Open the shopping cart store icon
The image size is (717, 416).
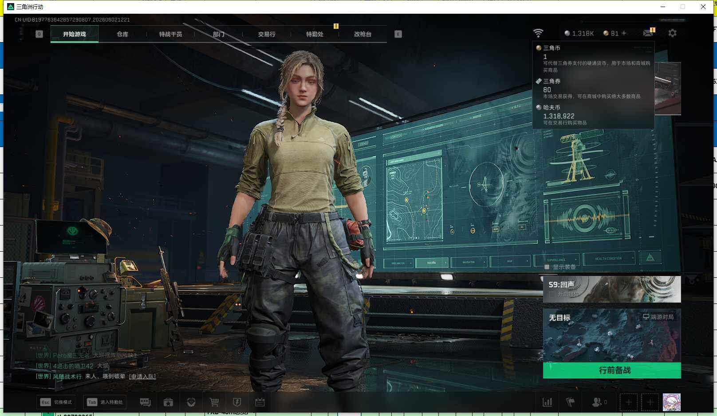tap(214, 402)
